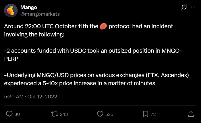Click the repost arrows icon
Image resolution: width=201 pixels, height=123 pixels.
coord(55,114)
